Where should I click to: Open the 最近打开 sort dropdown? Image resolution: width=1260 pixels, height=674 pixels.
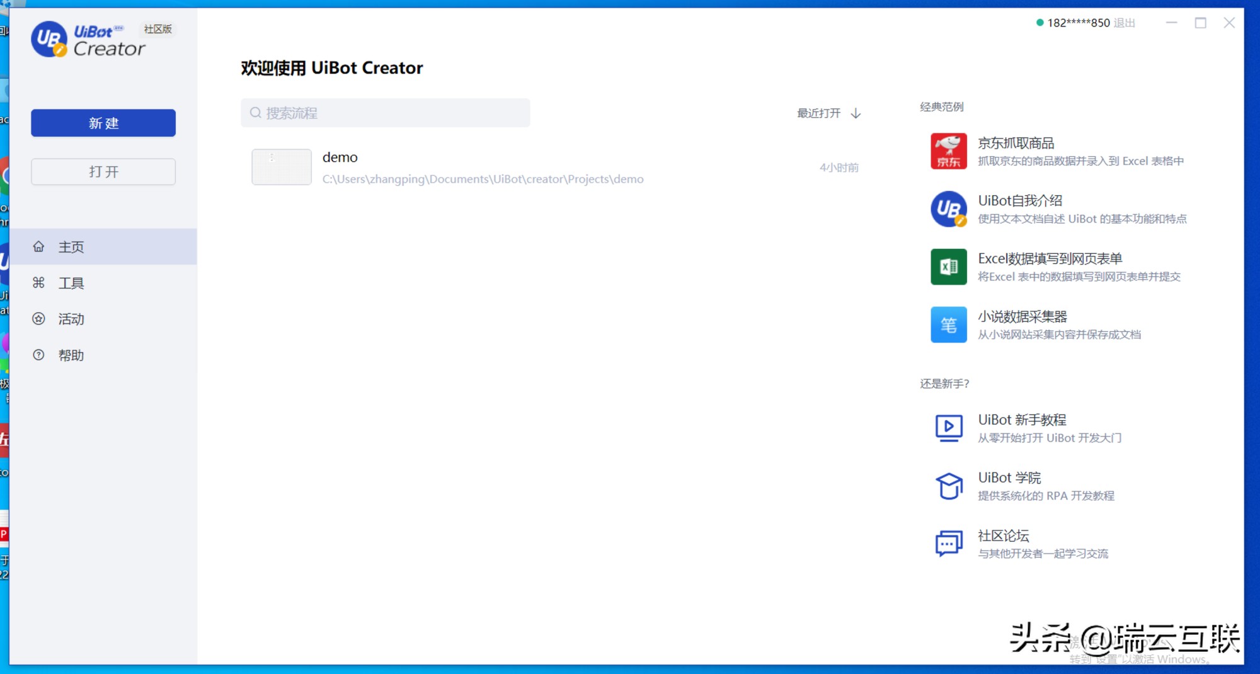click(829, 113)
